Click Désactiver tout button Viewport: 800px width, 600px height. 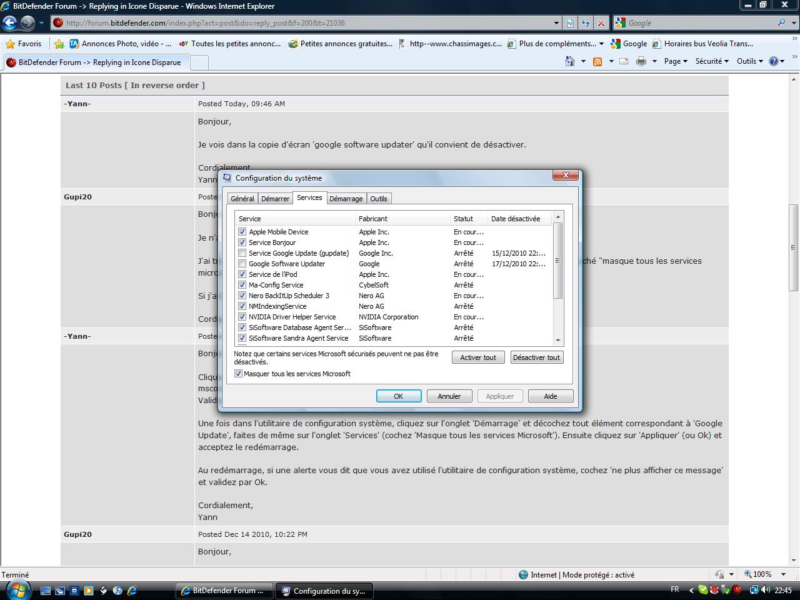[536, 357]
